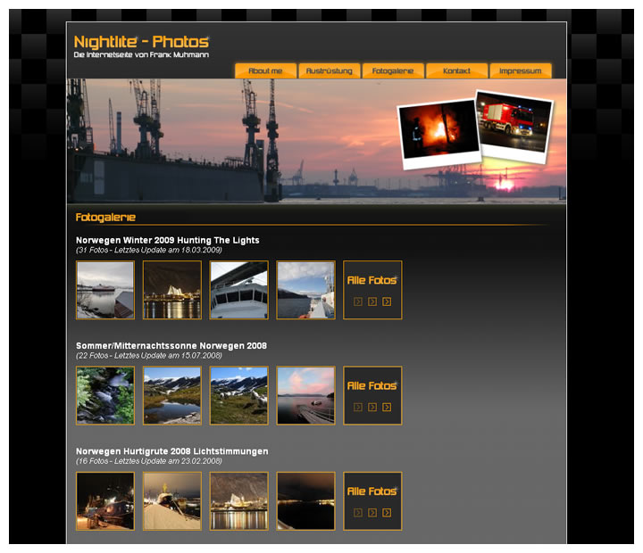Open the Impressum navigation tab

click(x=521, y=70)
